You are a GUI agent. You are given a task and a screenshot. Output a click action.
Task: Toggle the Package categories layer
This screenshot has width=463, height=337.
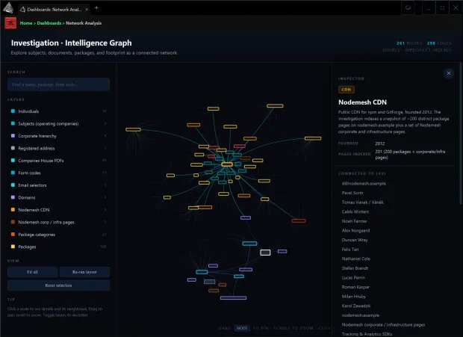pos(58,235)
